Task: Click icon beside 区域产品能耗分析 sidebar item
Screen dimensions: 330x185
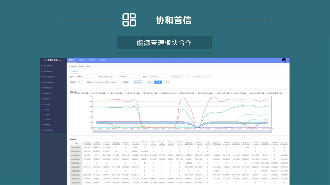Action: point(42,82)
